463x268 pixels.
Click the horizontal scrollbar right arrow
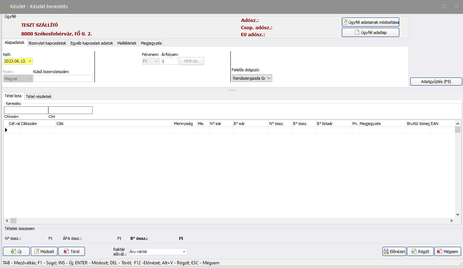[x=452, y=220]
